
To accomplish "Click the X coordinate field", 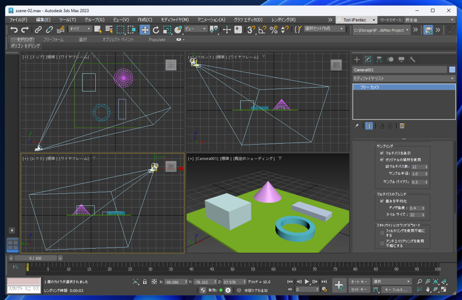I will click(174, 282).
